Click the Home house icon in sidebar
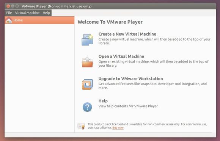220x141 pixels. [x=9, y=20]
